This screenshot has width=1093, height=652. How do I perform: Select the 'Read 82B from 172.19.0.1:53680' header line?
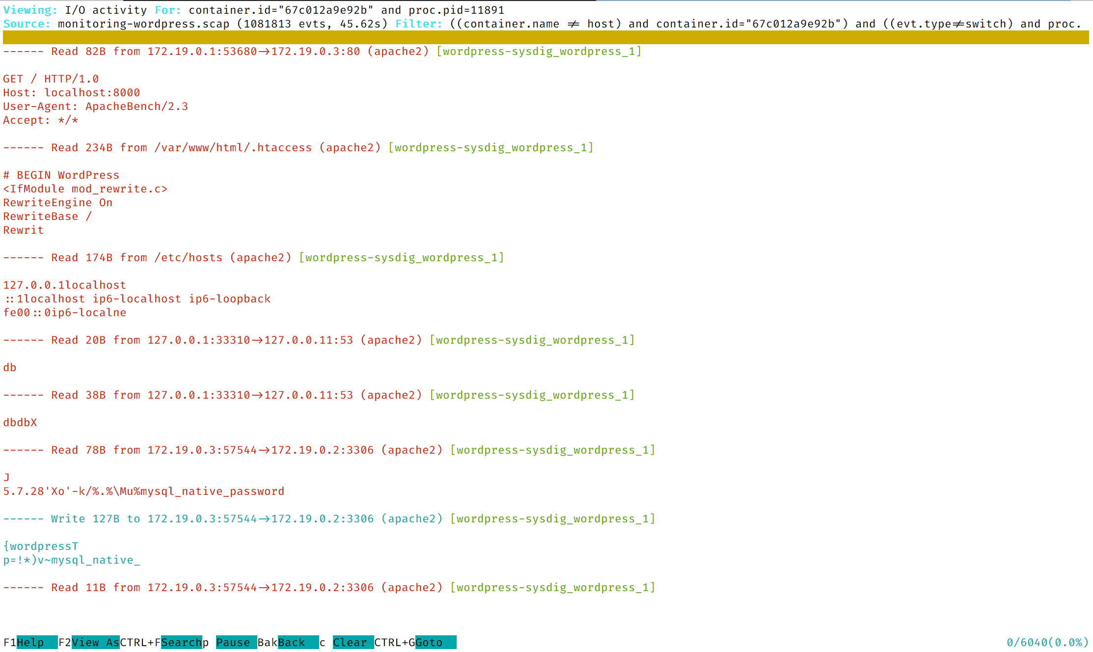point(322,51)
